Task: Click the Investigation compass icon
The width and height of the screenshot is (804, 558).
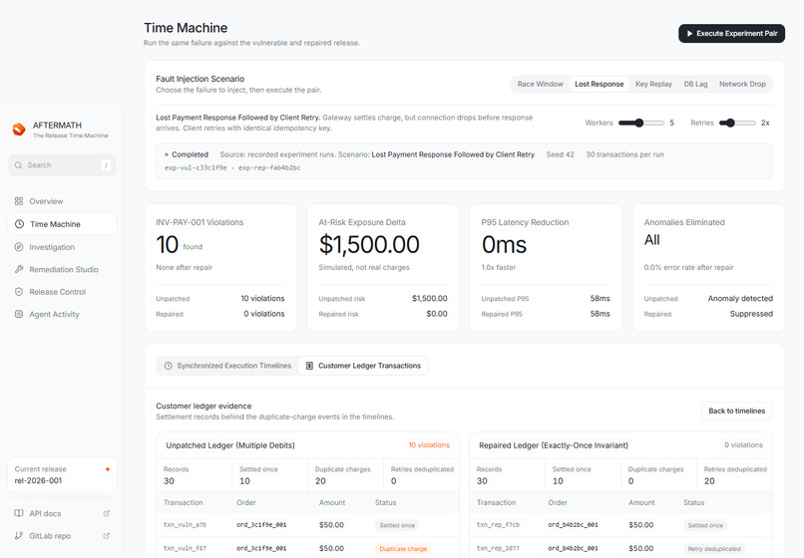Action: click(x=19, y=246)
